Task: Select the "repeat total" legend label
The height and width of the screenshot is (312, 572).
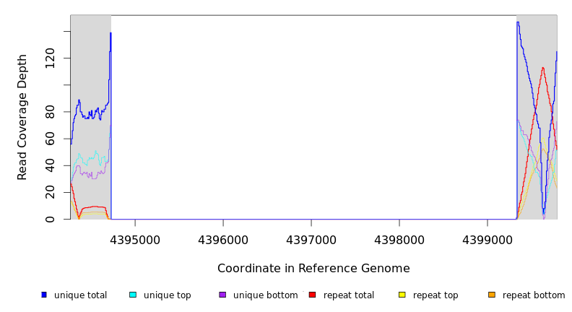Action: 349,295
